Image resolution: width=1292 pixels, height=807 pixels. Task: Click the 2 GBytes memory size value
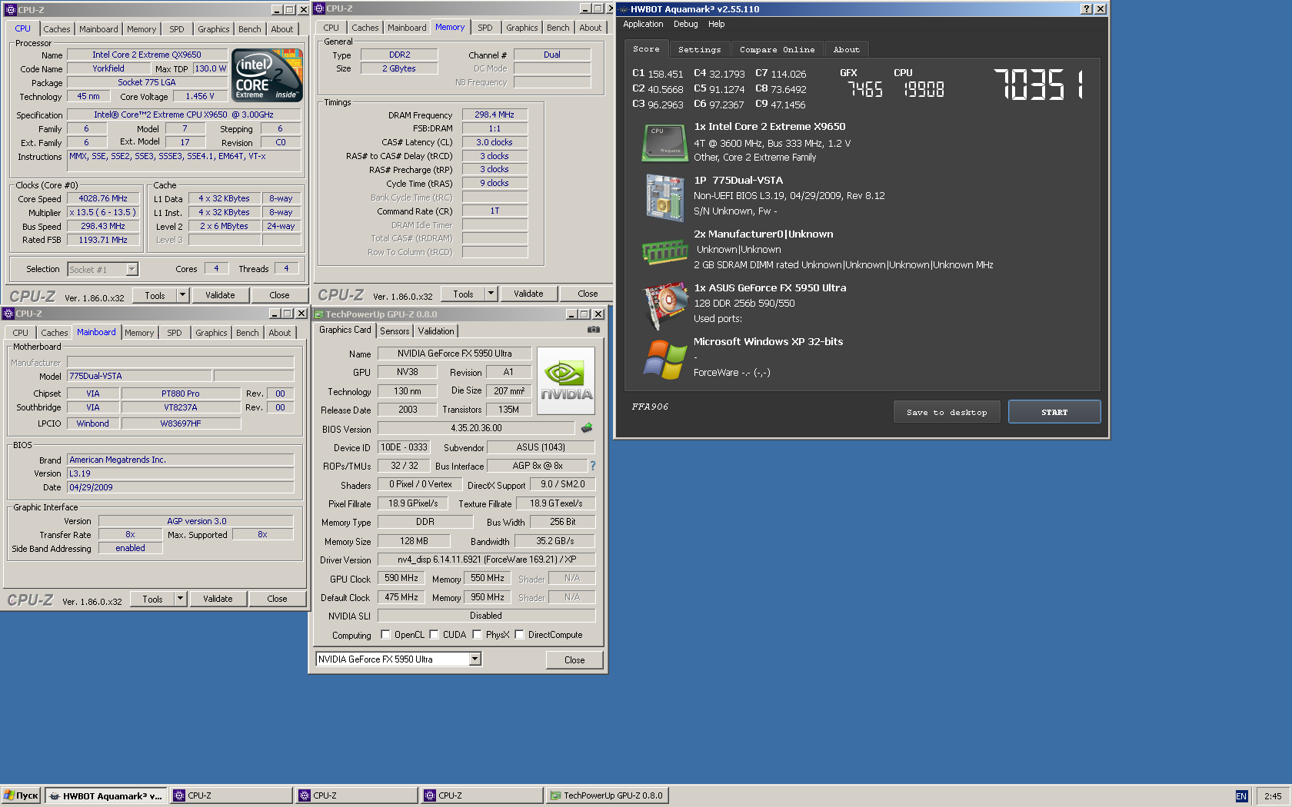point(399,68)
